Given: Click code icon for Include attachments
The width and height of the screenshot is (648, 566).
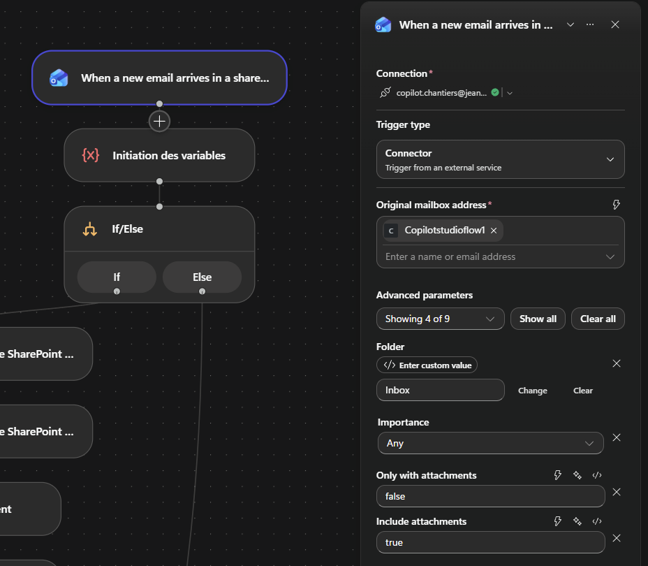Looking at the screenshot, I should tap(597, 521).
